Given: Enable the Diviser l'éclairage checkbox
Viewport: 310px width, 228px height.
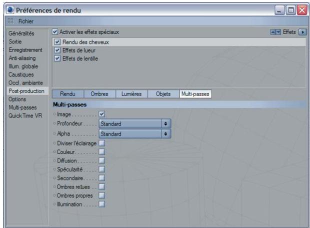Looking at the screenshot, I should (x=102, y=143).
